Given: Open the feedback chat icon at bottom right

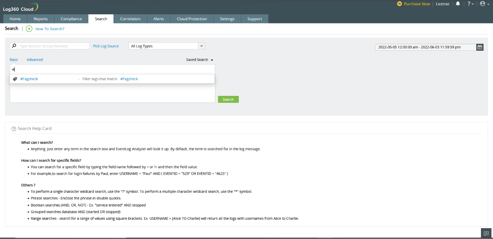Looking at the screenshot, I should [x=486, y=233].
